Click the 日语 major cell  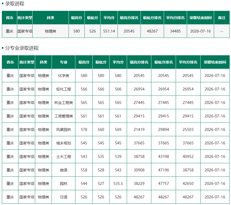click(64, 197)
